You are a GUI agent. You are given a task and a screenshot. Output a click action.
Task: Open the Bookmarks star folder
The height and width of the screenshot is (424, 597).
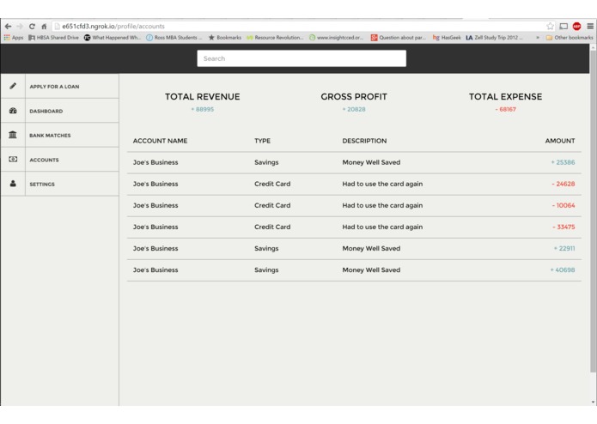click(225, 37)
